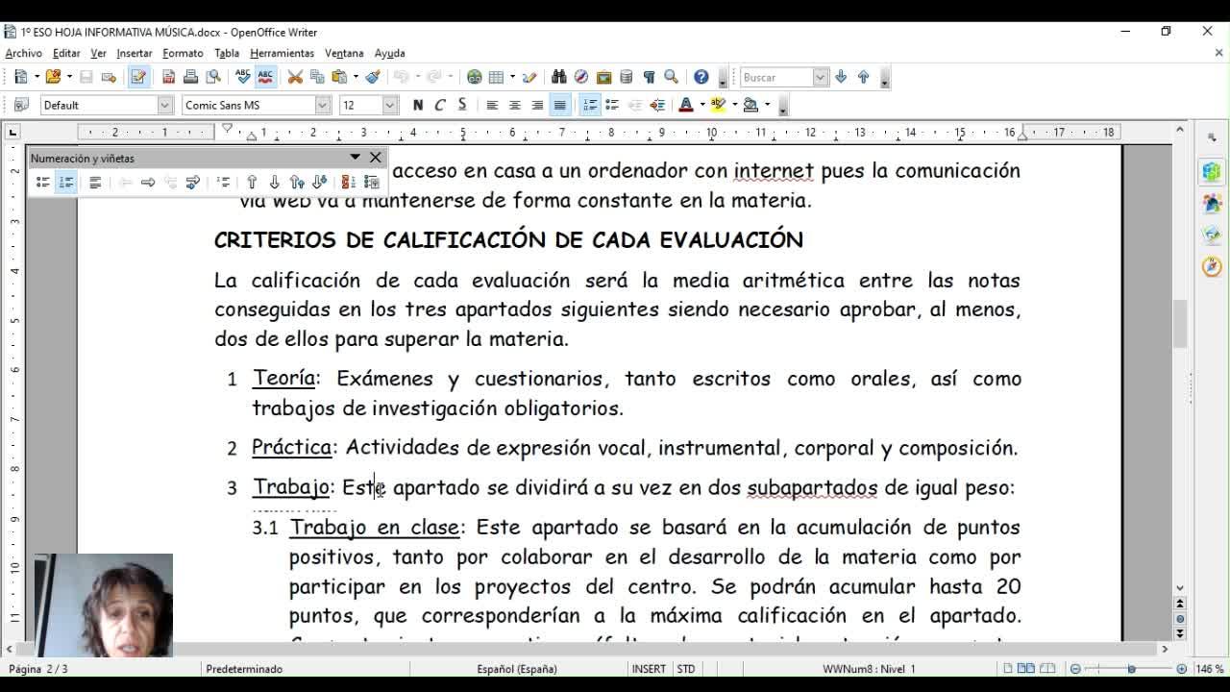Viewport: 1230px width, 692px height.
Task: Open OpenOffice Help
Action: click(x=701, y=77)
